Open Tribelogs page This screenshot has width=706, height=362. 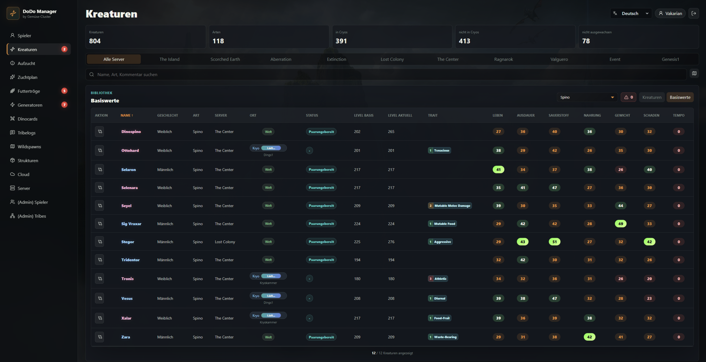click(x=39, y=133)
